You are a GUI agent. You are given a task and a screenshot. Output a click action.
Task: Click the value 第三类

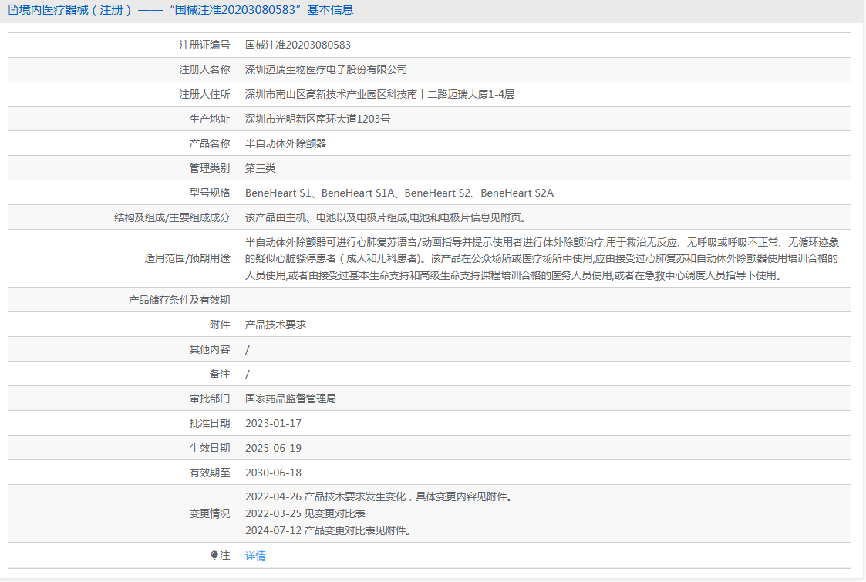point(260,168)
